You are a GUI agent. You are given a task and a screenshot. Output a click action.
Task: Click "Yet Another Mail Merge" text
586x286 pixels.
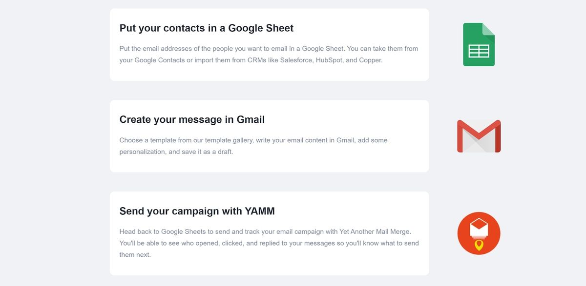pyautogui.click(x=378, y=231)
